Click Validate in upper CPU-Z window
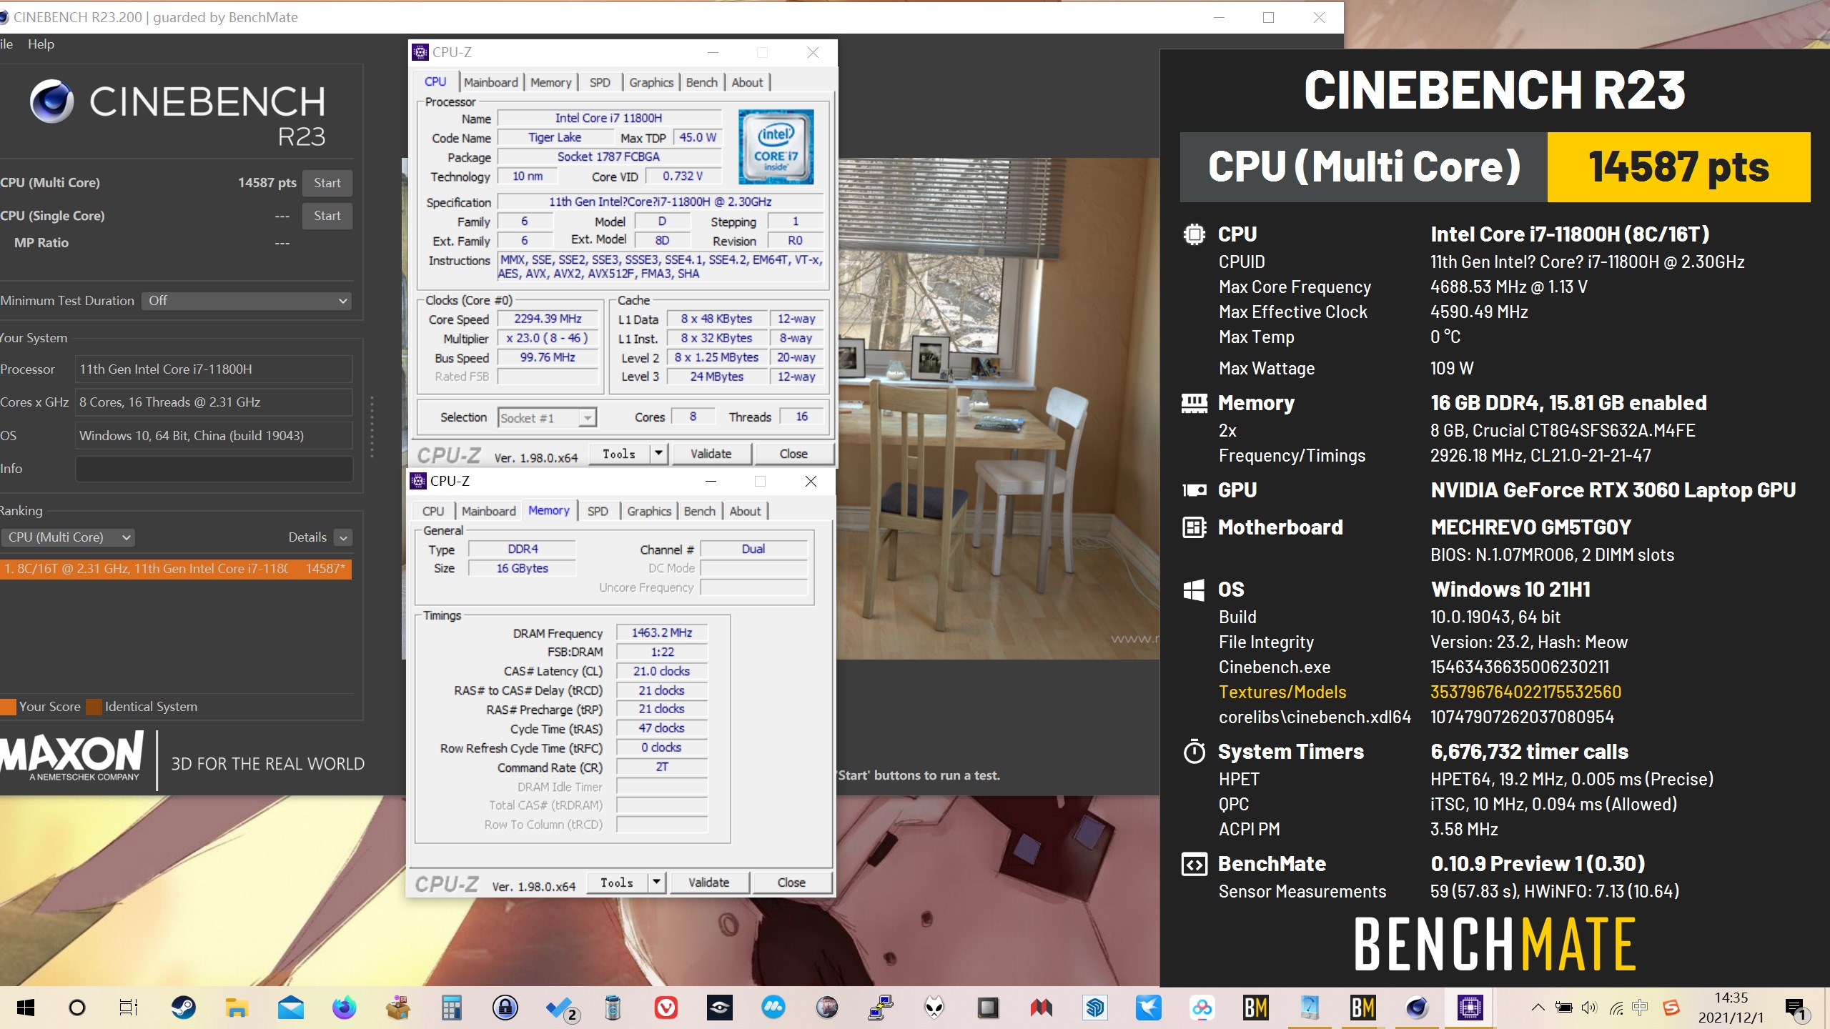The image size is (1830, 1029). [711, 454]
